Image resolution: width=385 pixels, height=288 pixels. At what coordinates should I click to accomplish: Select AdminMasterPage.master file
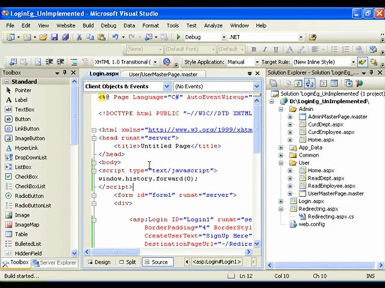point(337,117)
